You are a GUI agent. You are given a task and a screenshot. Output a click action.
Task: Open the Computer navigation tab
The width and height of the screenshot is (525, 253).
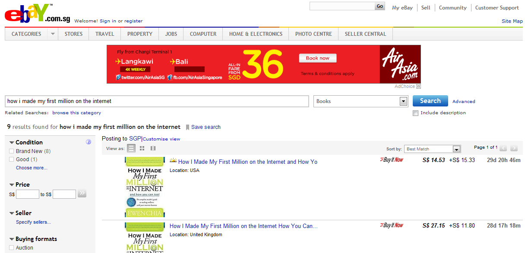[x=203, y=34]
